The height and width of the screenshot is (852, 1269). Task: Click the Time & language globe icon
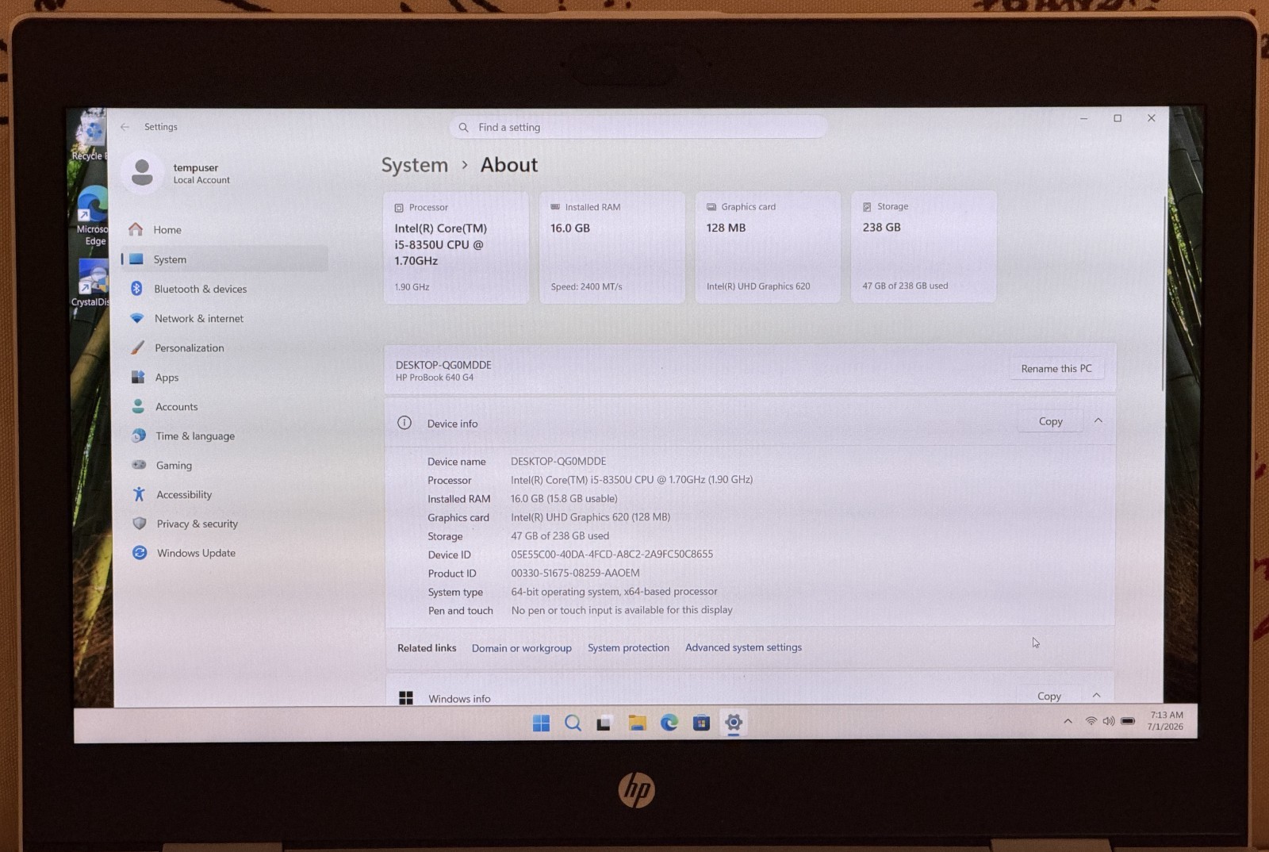coord(139,436)
